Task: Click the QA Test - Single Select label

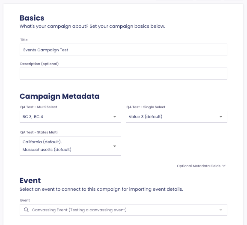Action: click(146, 107)
